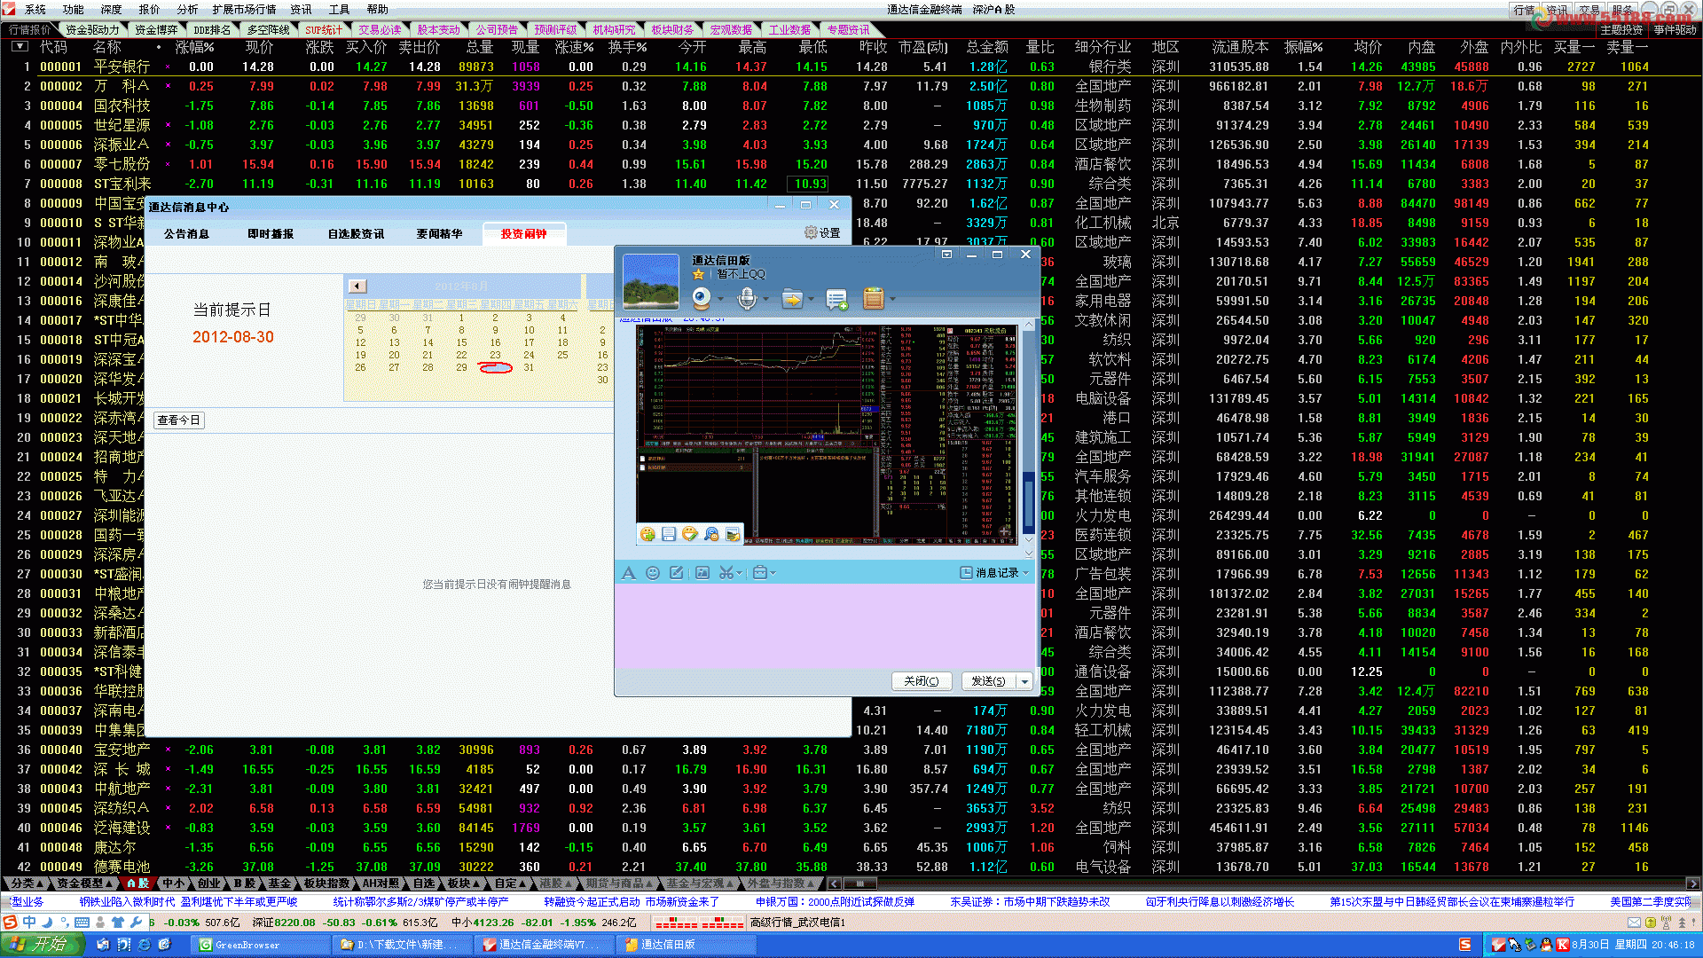
Task: Expand the webcam options arrow
Action: (720, 299)
